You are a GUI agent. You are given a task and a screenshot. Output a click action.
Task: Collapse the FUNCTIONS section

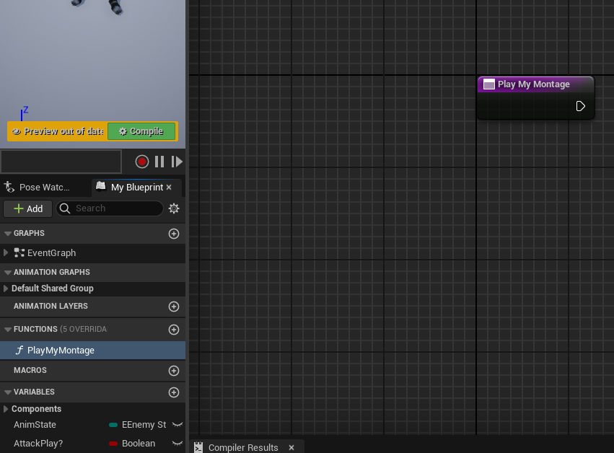7,329
